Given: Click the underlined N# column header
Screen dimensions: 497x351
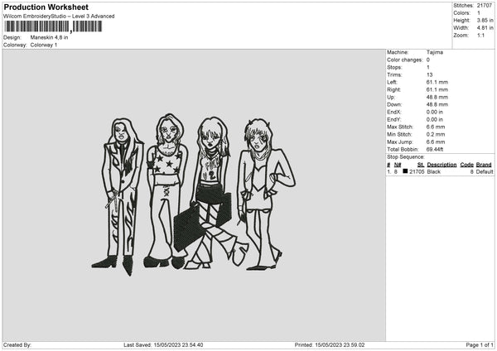Looking at the screenshot, I should coord(398,165).
